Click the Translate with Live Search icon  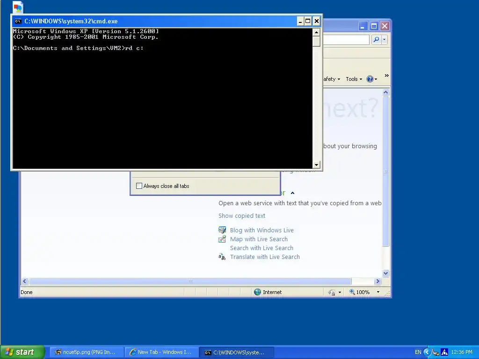point(222,257)
